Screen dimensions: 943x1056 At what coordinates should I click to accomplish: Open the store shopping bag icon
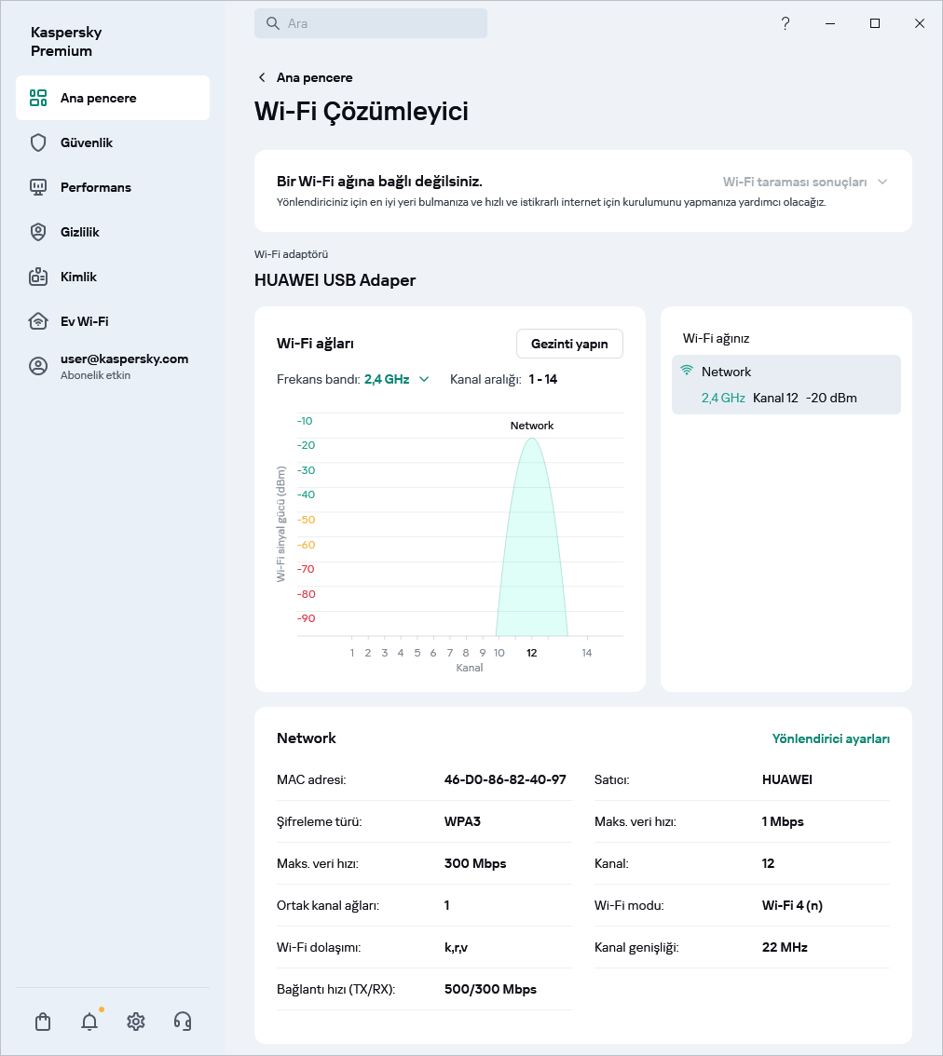[43, 1022]
